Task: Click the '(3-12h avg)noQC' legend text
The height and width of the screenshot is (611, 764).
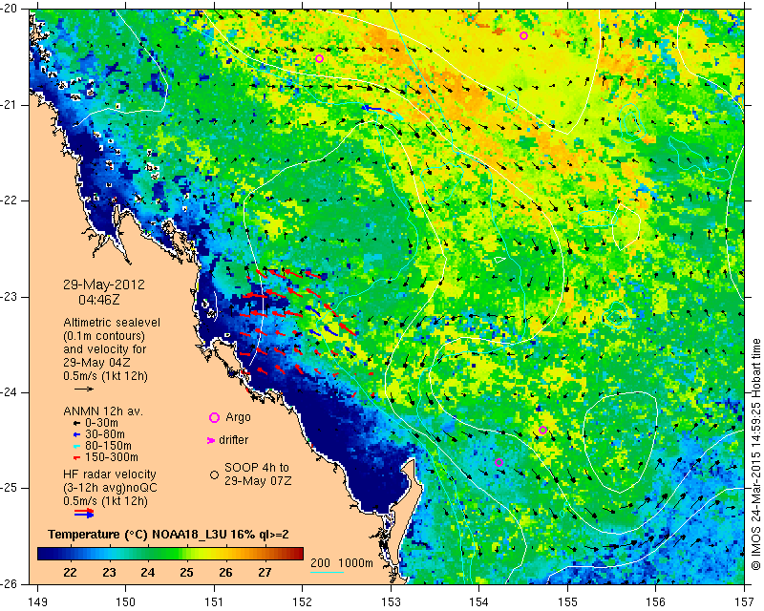Action: tap(110, 488)
